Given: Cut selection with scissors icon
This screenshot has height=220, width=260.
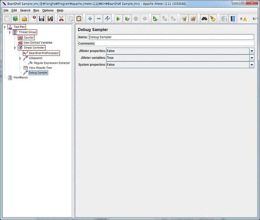Looking at the screenshot, I should (61, 18).
